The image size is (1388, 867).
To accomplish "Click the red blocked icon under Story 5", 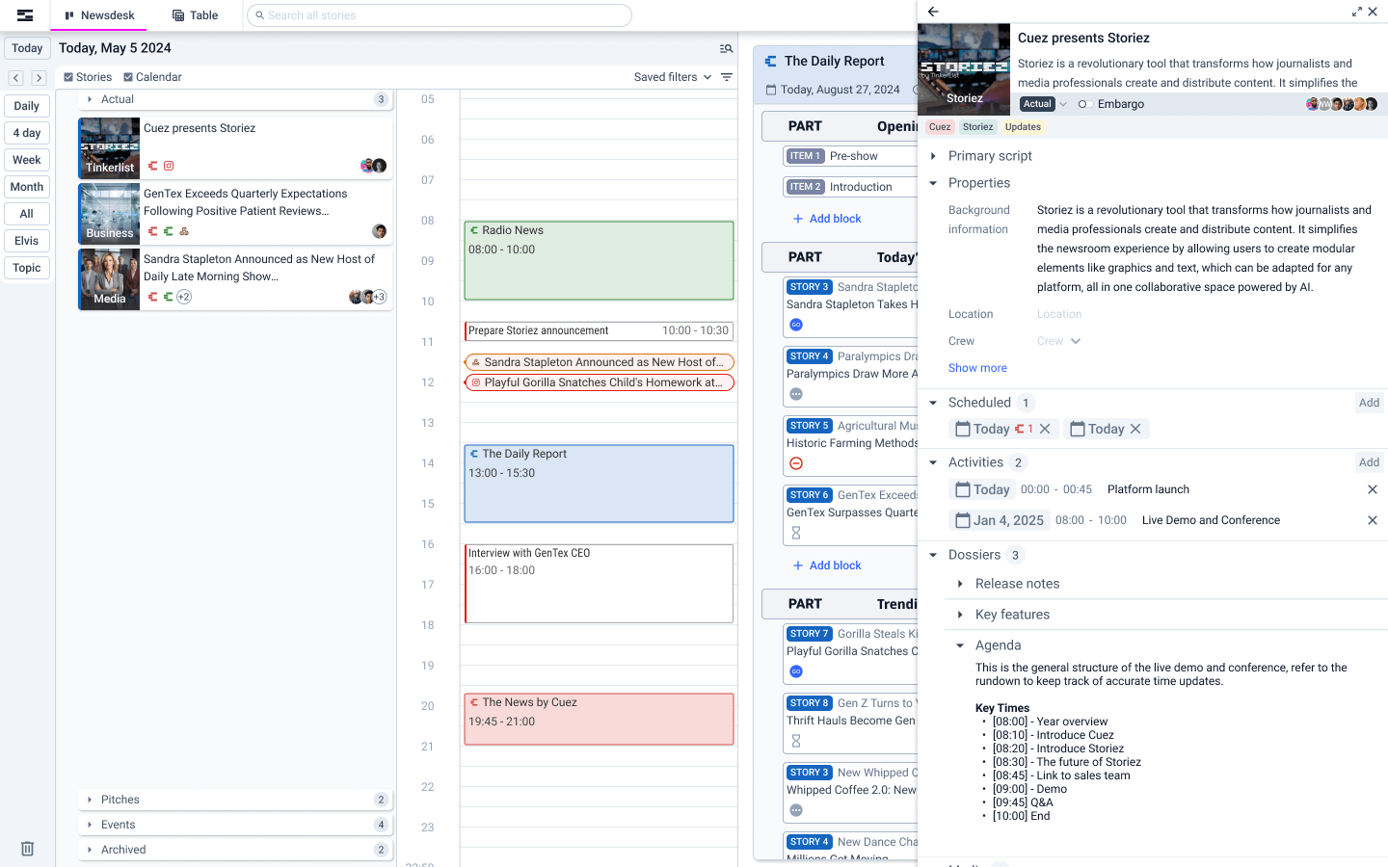I will (x=796, y=463).
